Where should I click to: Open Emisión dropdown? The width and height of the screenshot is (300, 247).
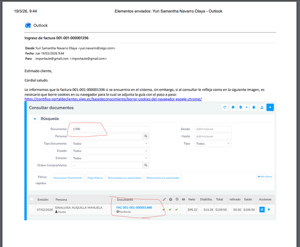point(110,158)
